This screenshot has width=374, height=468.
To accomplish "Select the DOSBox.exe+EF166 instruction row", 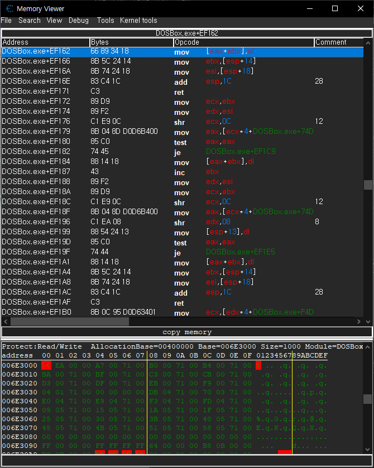I will [x=182, y=61].
